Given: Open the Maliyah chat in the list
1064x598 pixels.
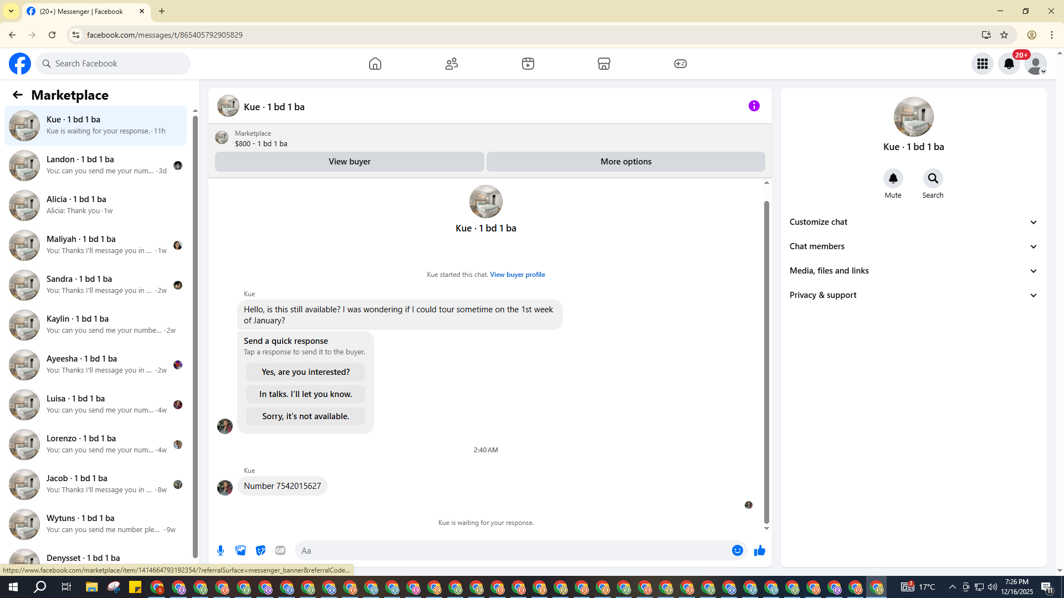Looking at the screenshot, I should click(x=96, y=245).
